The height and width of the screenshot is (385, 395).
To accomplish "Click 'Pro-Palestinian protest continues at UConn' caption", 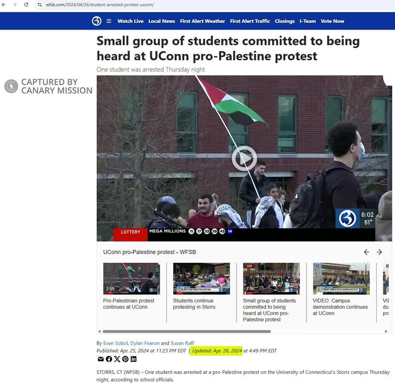I will (x=128, y=304).
